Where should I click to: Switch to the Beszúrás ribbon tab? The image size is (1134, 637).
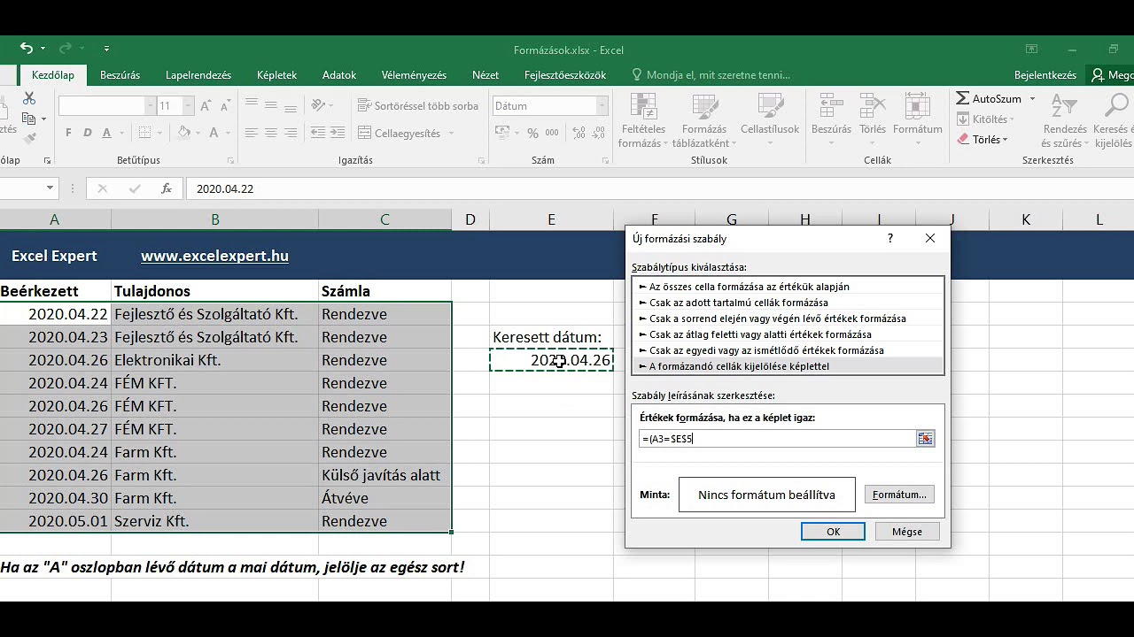click(120, 75)
